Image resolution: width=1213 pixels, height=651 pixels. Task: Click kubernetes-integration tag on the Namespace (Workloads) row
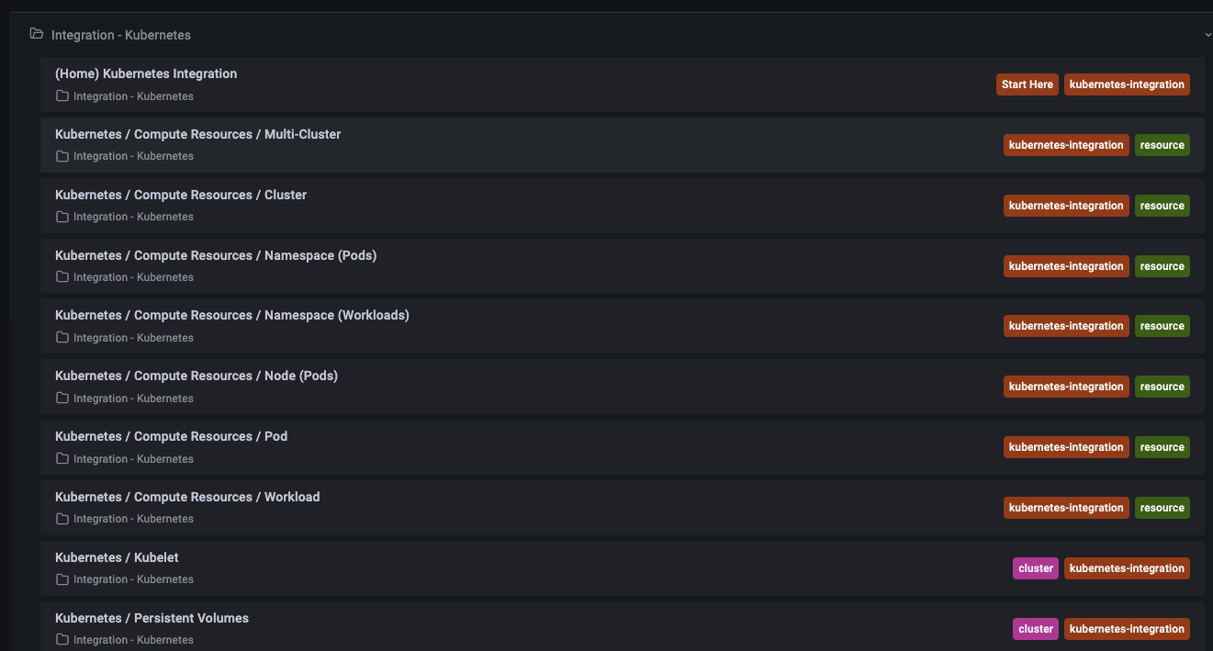1066,326
